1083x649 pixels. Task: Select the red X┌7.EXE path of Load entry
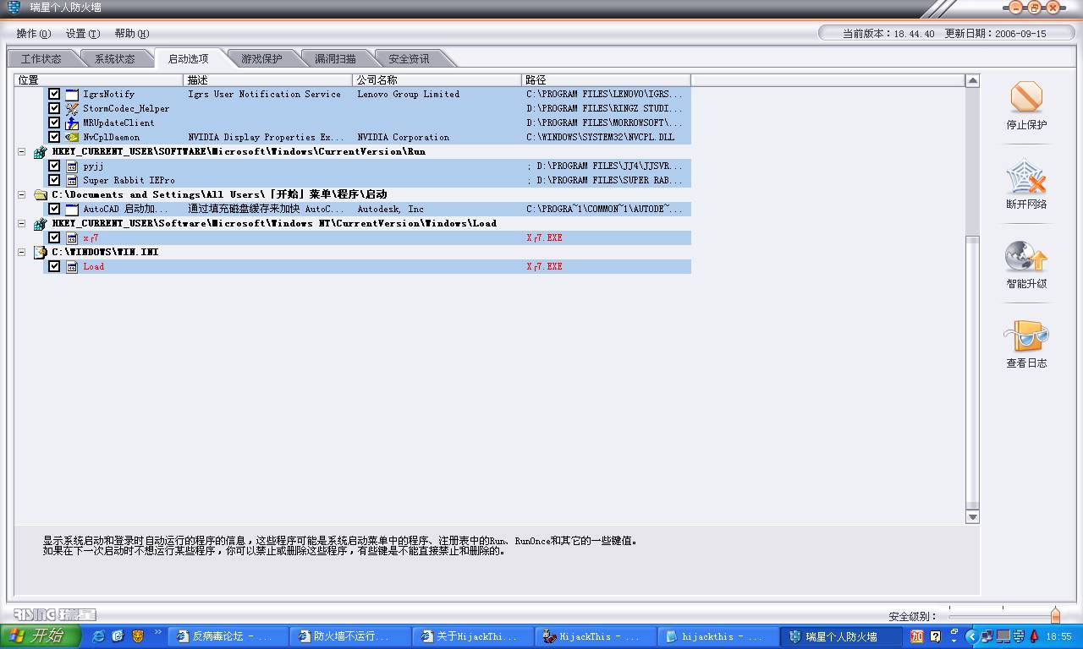point(544,267)
